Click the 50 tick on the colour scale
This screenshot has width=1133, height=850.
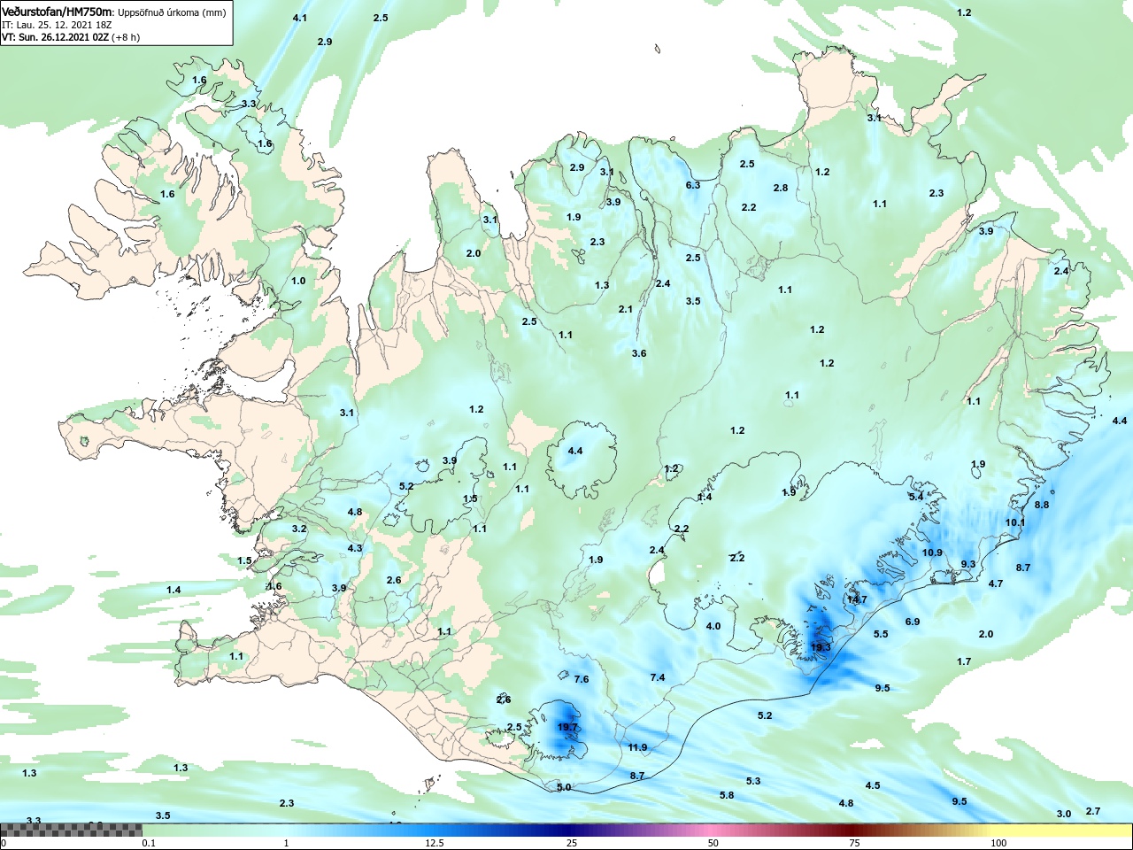[713, 844]
